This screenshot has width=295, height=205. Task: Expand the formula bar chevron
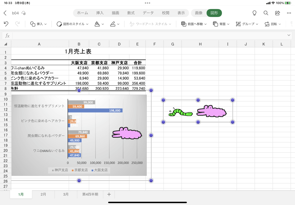[289, 35]
